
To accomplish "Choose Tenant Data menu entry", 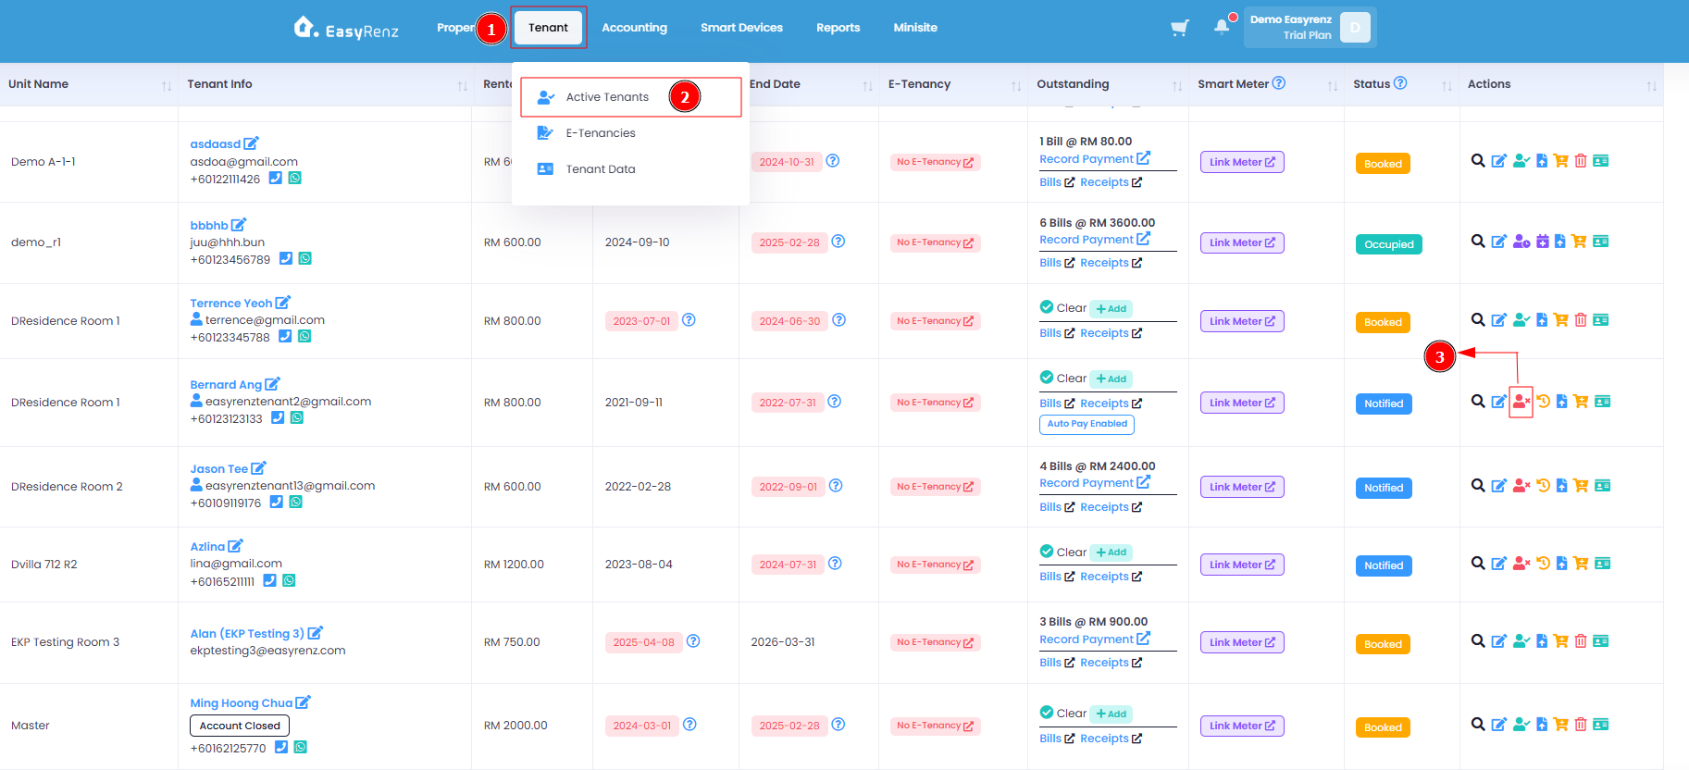I will pos(601,169).
